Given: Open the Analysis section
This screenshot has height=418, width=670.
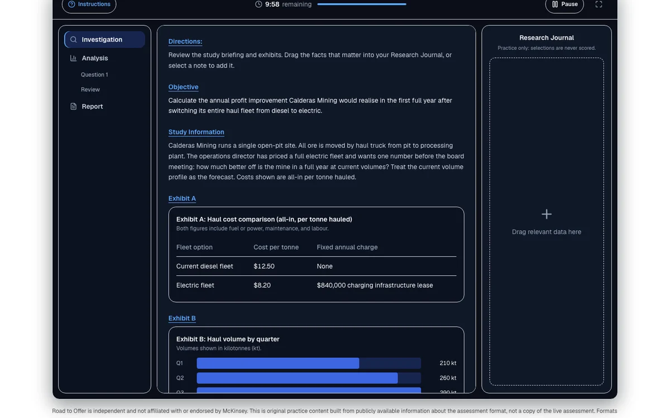Looking at the screenshot, I should click(104, 58).
